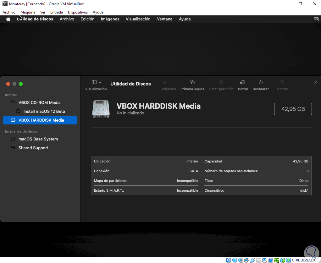The image size is (321, 263).
Task: Select VBOX HARDDISK Media in sidebar
Action: pyautogui.click(x=40, y=120)
